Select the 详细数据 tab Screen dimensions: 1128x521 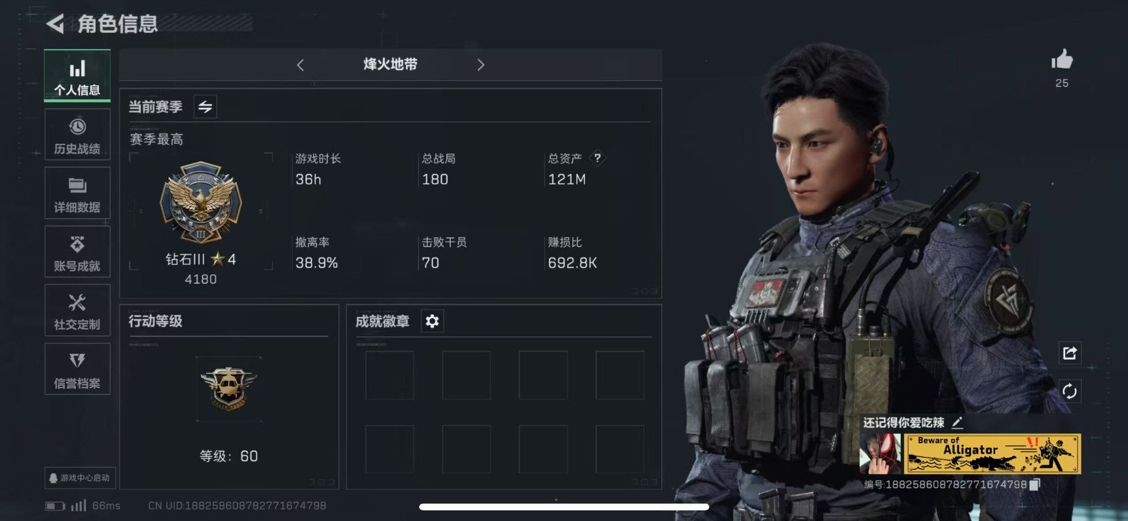(77, 193)
